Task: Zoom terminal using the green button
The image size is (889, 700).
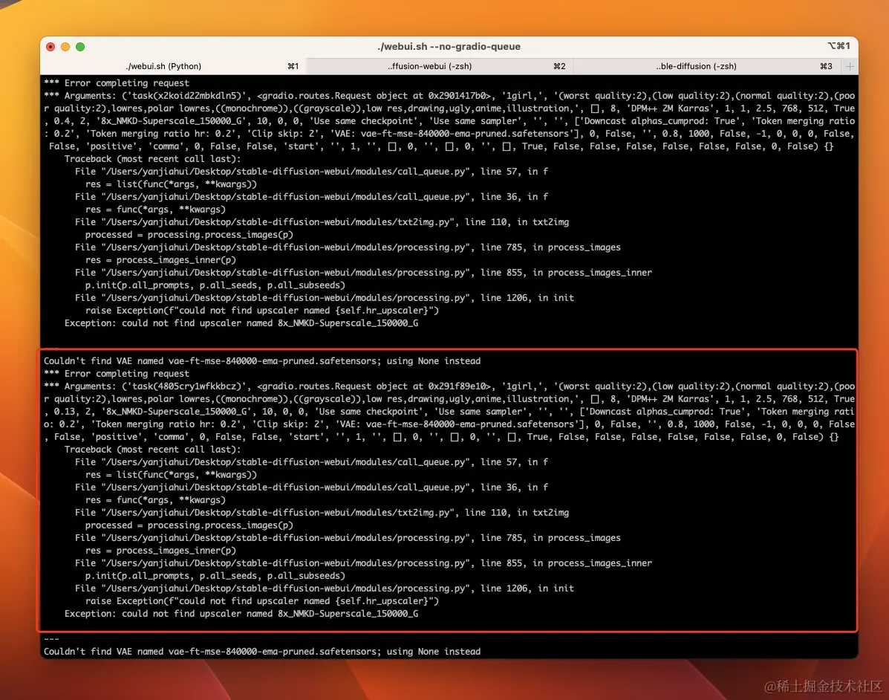Action: pyautogui.click(x=80, y=47)
